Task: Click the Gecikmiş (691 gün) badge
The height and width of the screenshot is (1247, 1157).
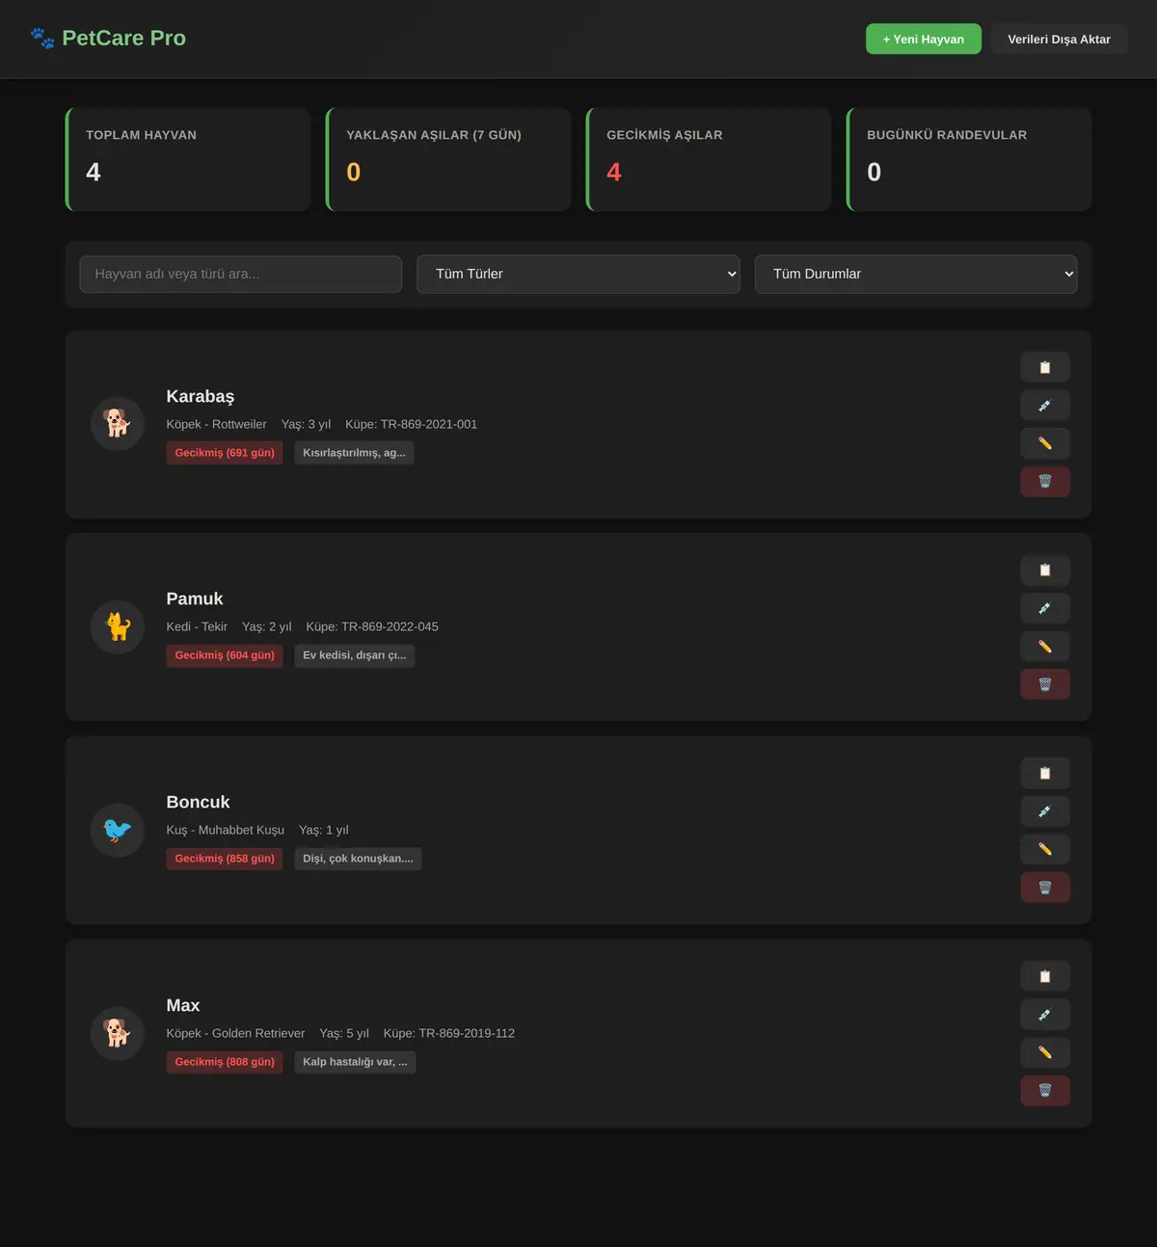Action: [225, 453]
